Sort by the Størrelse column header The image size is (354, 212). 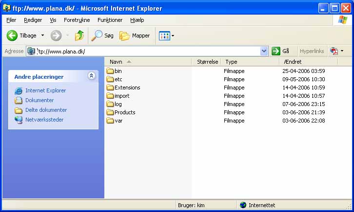pyautogui.click(x=207, y=62)
